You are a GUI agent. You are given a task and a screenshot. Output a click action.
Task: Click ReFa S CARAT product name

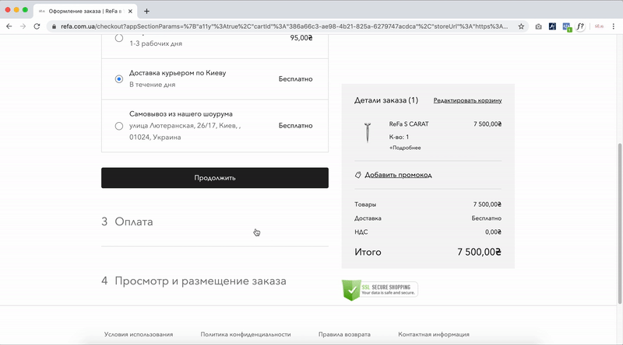[x=409, y=124]
